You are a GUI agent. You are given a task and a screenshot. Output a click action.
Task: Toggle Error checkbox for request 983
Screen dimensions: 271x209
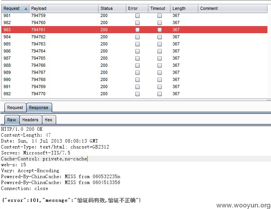tap(137, 30)
